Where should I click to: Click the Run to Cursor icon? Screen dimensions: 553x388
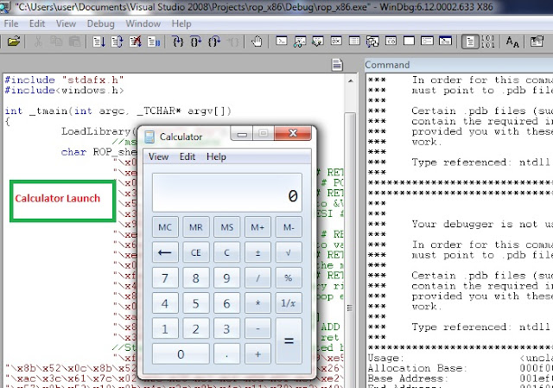point(232,41)
